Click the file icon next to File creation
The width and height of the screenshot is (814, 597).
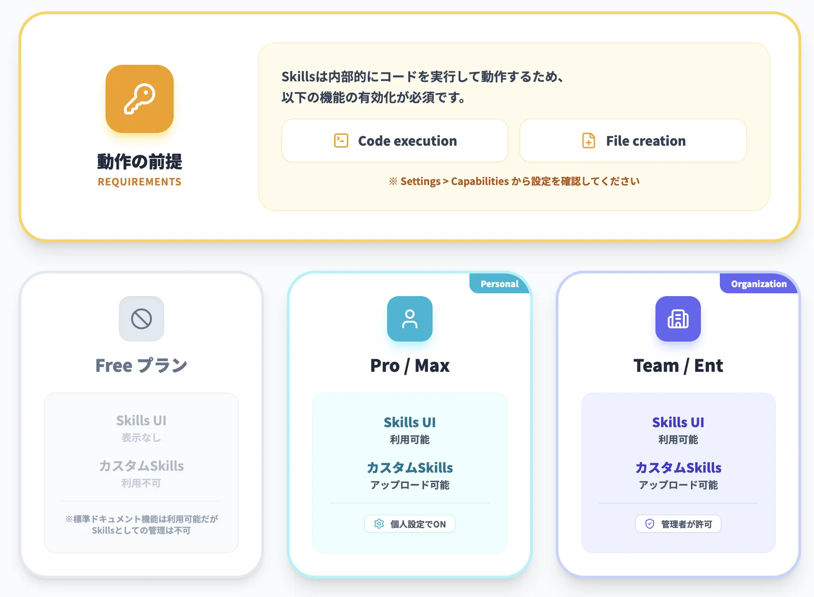coord(588,140)
